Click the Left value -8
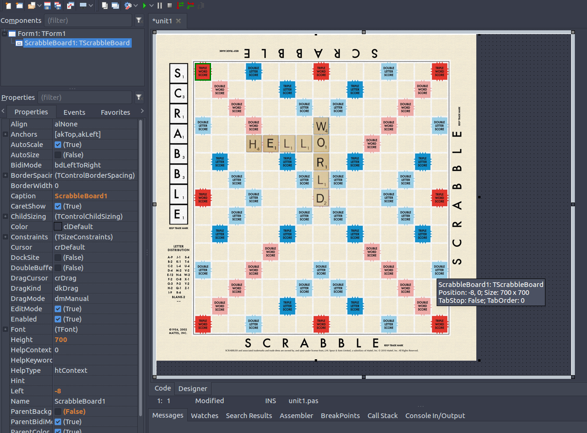 [57, 391]
